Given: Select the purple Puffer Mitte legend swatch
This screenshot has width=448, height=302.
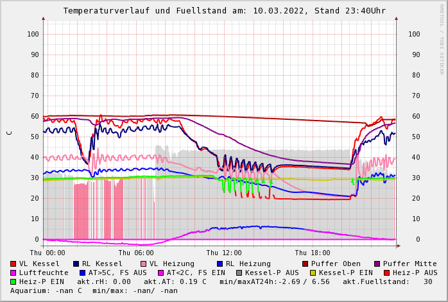Looking at the screenshot, I should (377, 264).
